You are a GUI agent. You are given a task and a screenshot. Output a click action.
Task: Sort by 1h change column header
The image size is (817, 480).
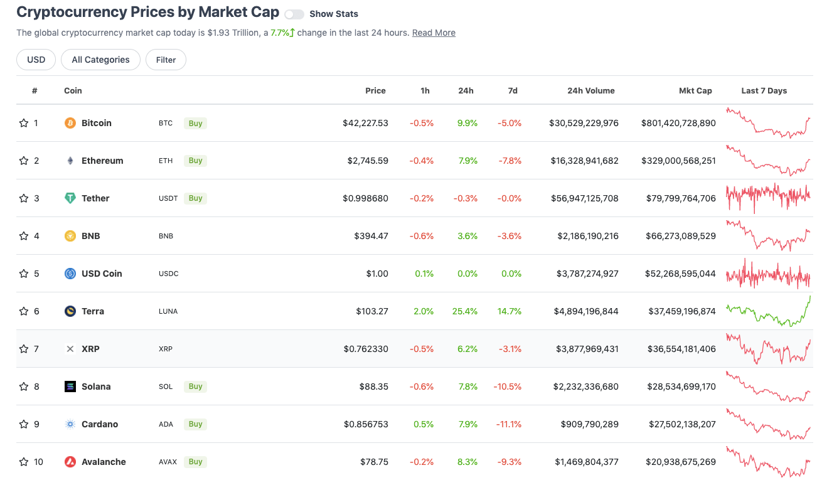(x=425, y=90)
